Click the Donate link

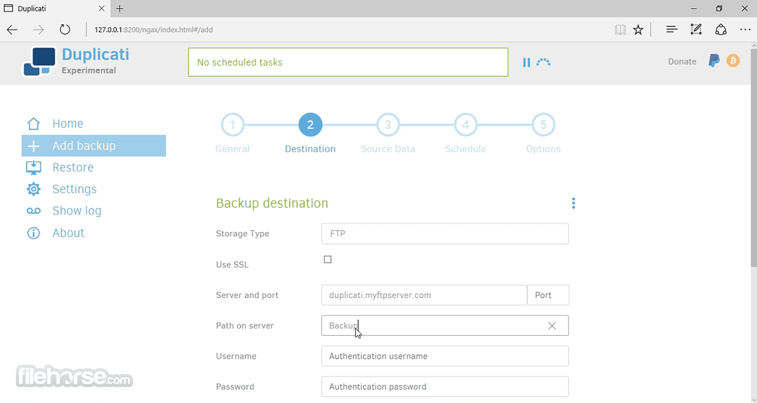[682, 62]
